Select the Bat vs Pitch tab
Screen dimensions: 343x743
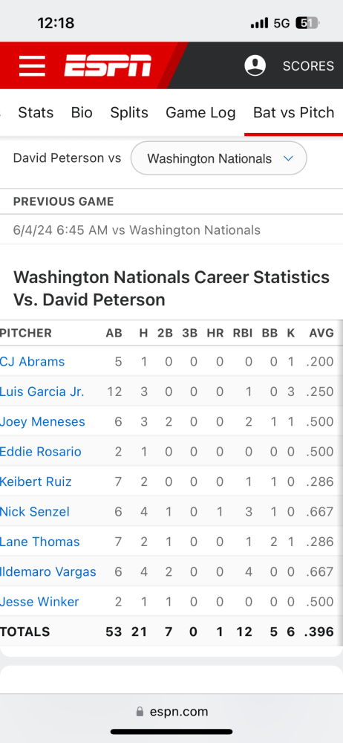pyautogui.click(x=294, y=113)
